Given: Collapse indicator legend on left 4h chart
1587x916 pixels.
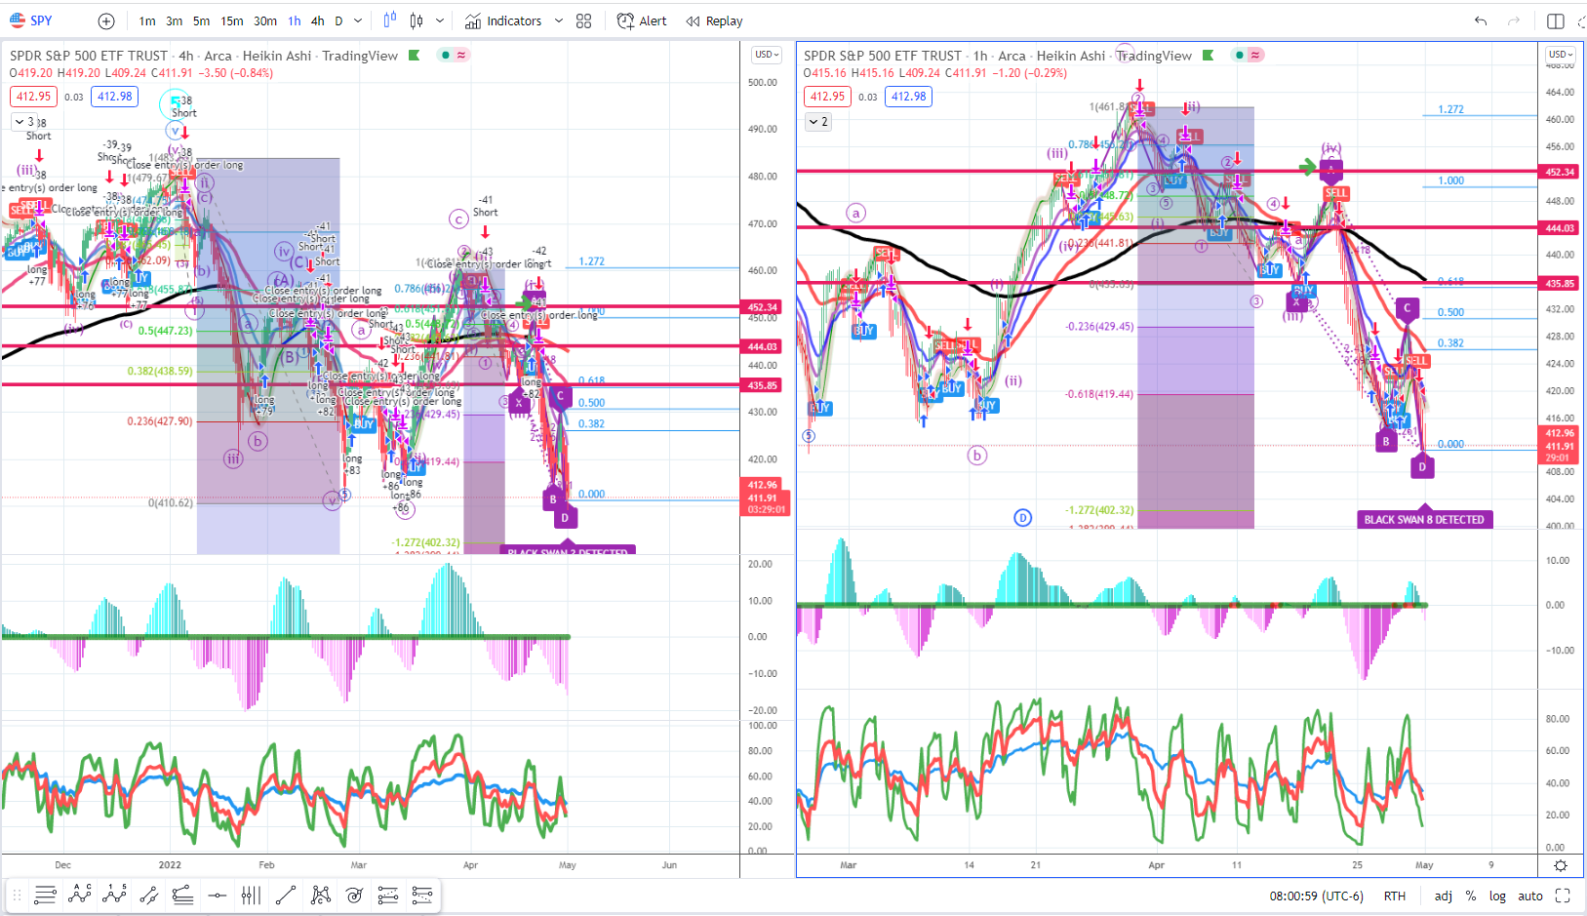Looking at the screenshot, I should [x=24, y=122].
